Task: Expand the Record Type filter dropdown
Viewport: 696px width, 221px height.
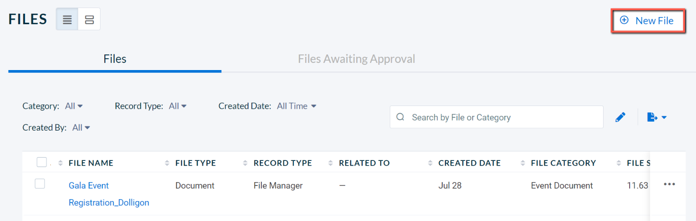Action: point(178,106)
